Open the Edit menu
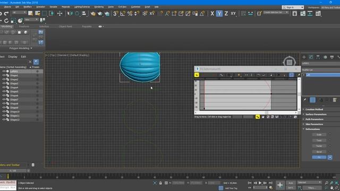This screenshot has width=340, height=191. pyautogui.click(x=17, y=7)
